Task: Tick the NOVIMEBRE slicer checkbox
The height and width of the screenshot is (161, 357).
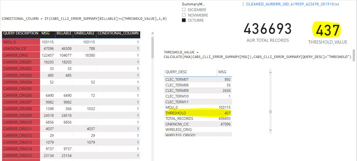Action: [184, 15]
